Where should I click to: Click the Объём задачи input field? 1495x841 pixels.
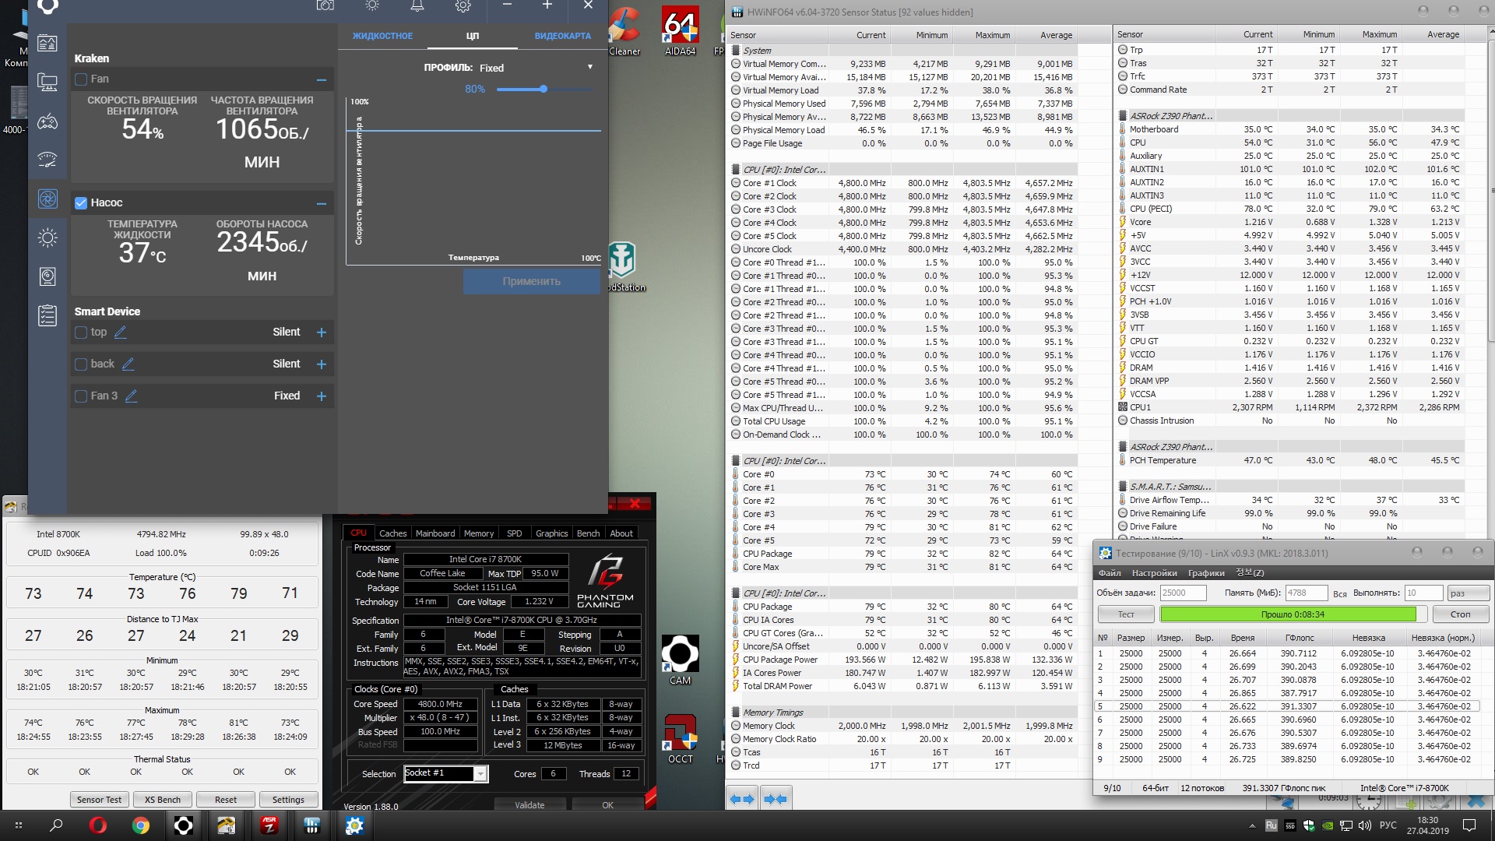1183,593
